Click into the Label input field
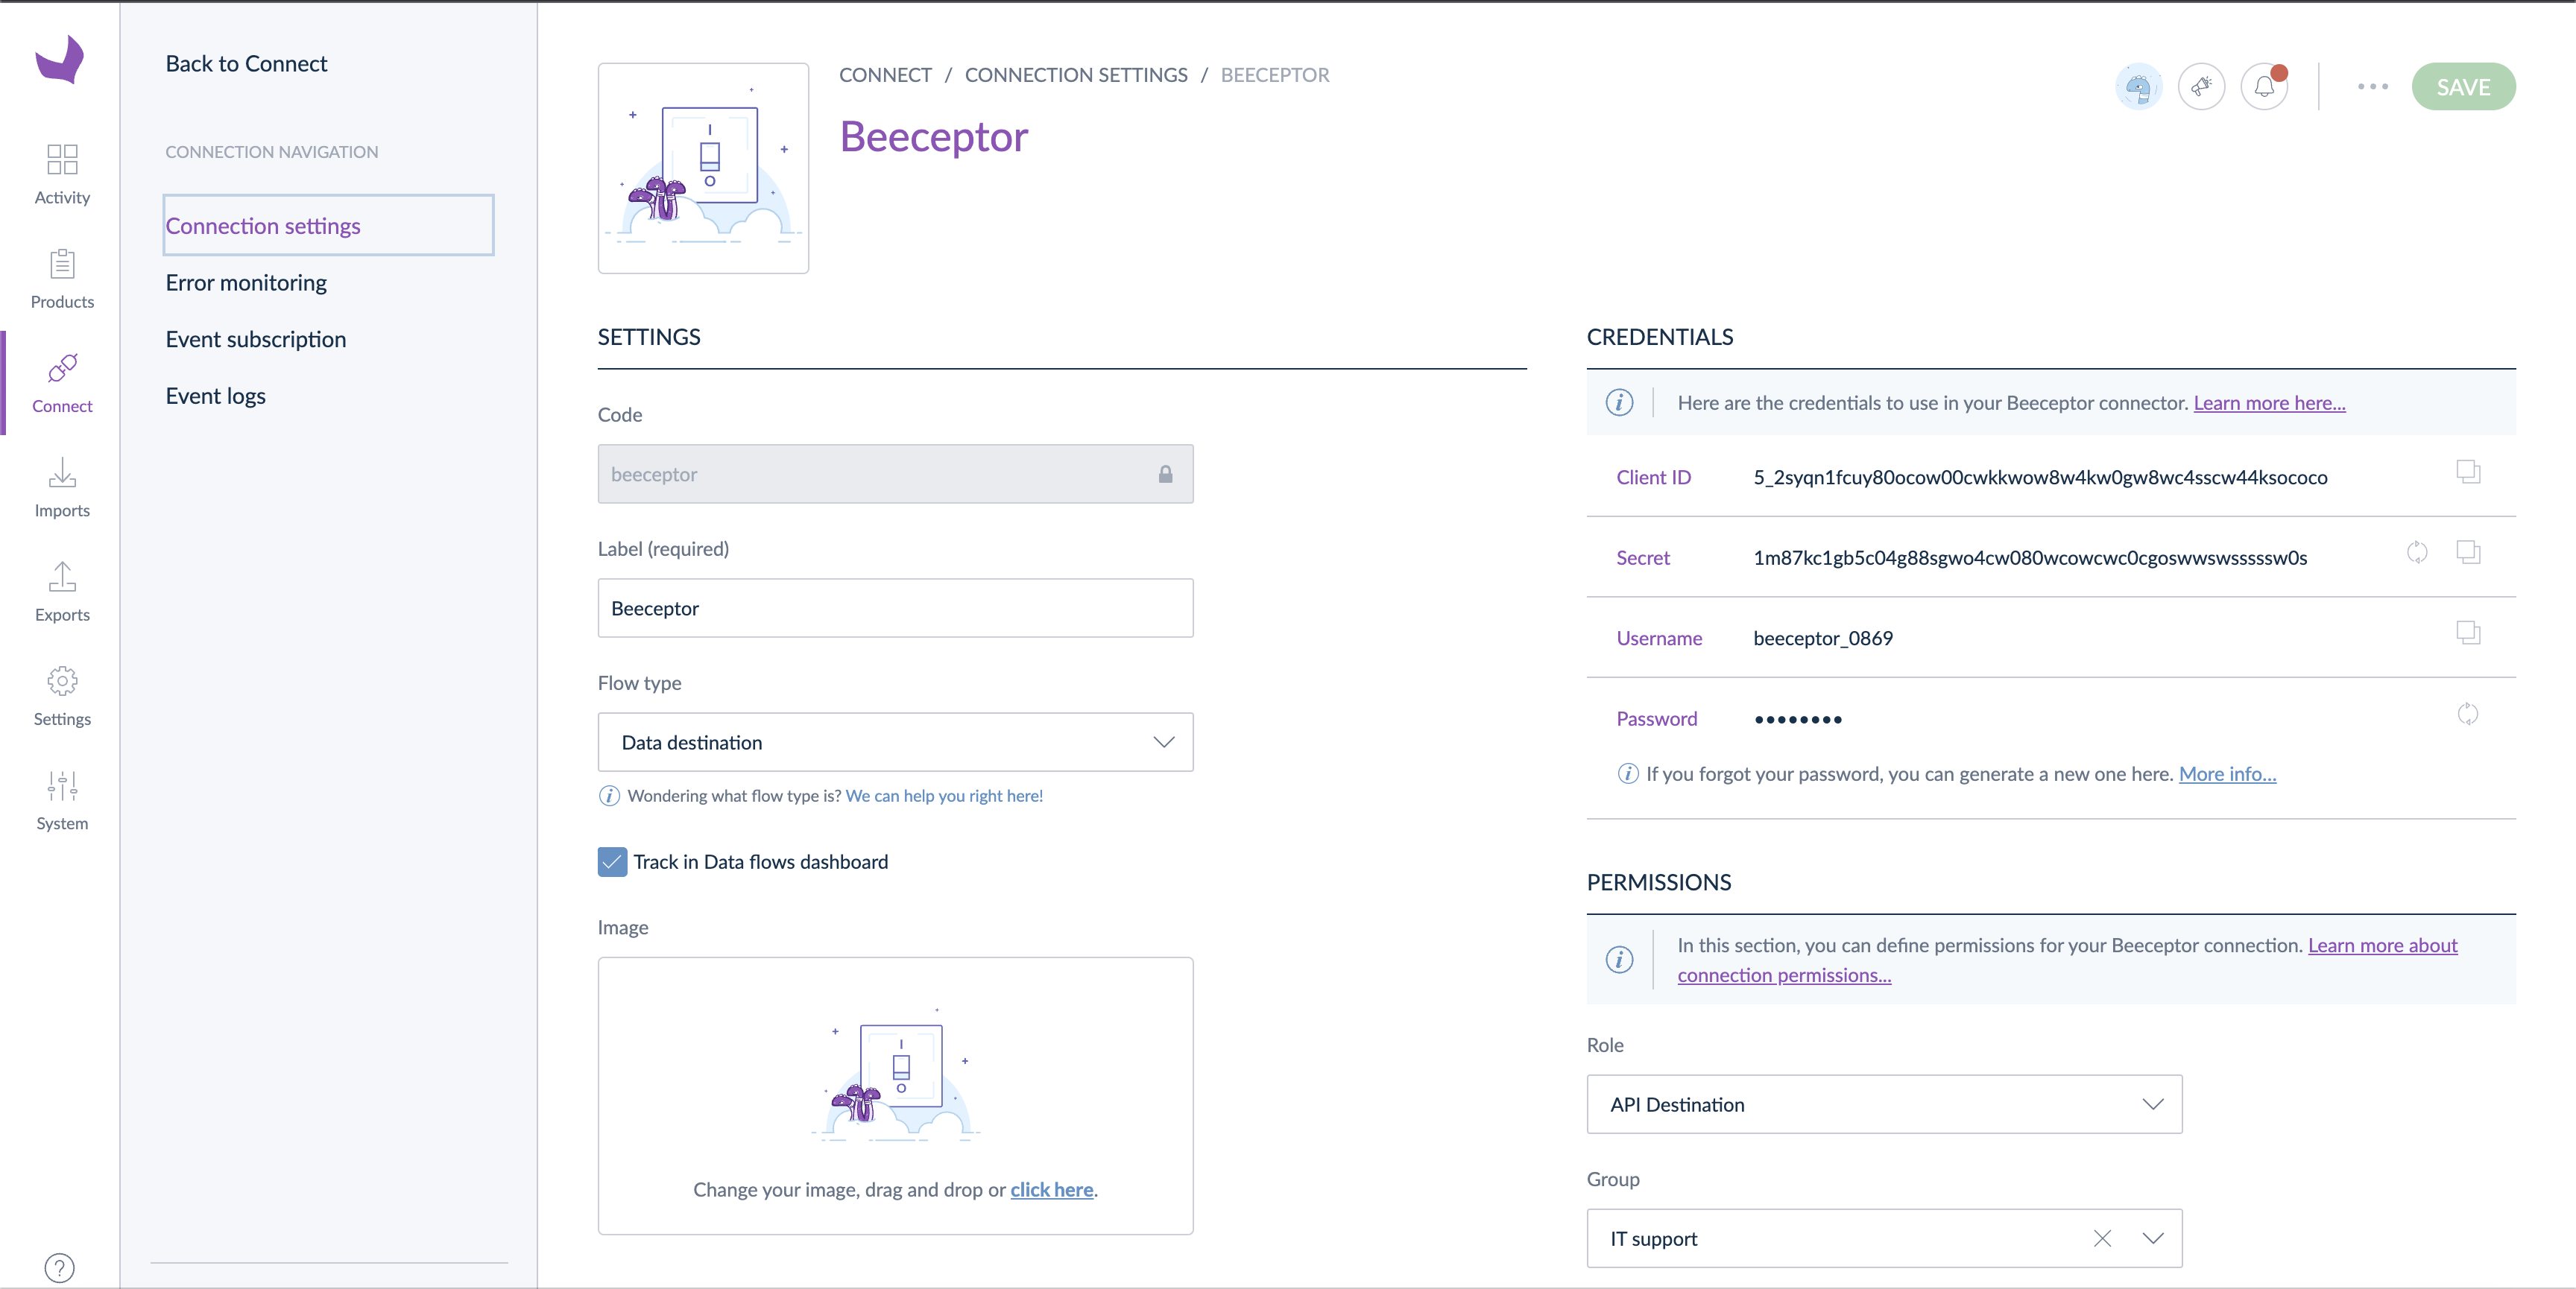Image resolution: width=2576 pixels, height=1289 pixels. click(894, 607)
